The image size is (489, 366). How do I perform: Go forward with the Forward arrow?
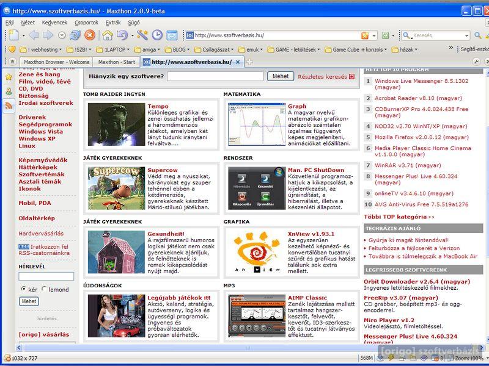coord(48,35)
